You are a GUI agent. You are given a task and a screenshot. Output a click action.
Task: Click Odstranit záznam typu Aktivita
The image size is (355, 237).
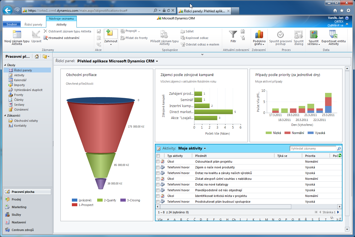coord(67,31)
